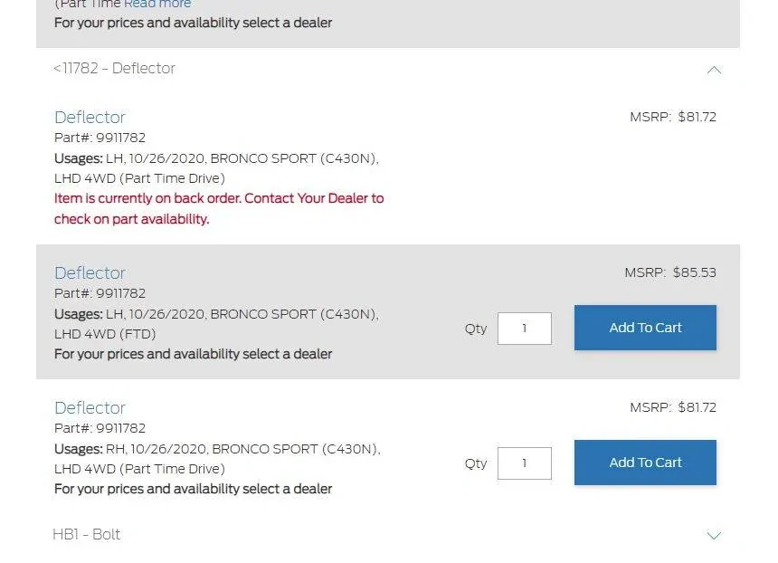The image size is (778, 563).
Task: Open the HB1 - Bolt header label
Action: click(87, 535)
